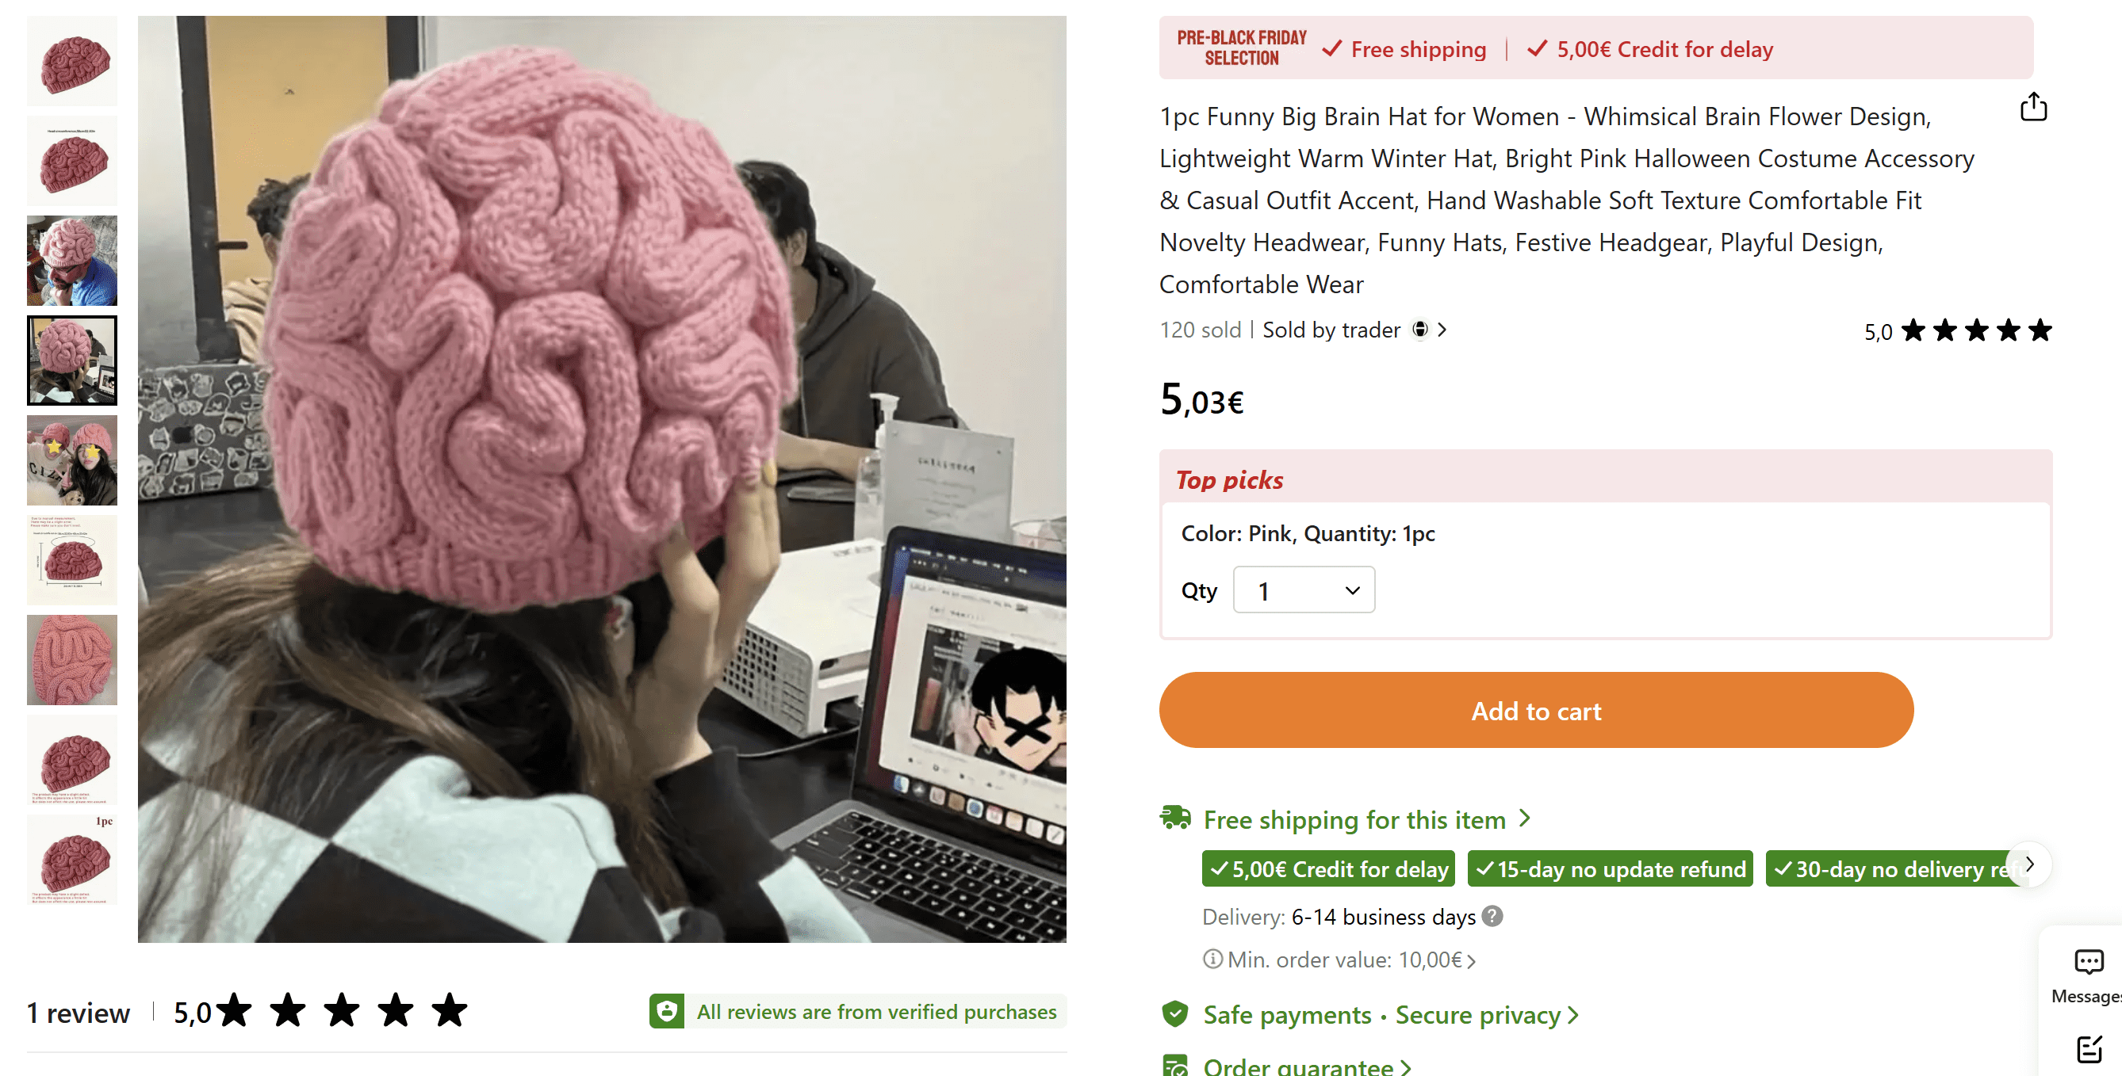Open the Order guarantee link
Screen dimensions: 2122x1076
[1307, 1065]
